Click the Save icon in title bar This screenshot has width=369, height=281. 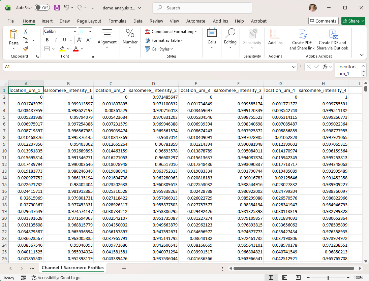(x=57, y=8)
